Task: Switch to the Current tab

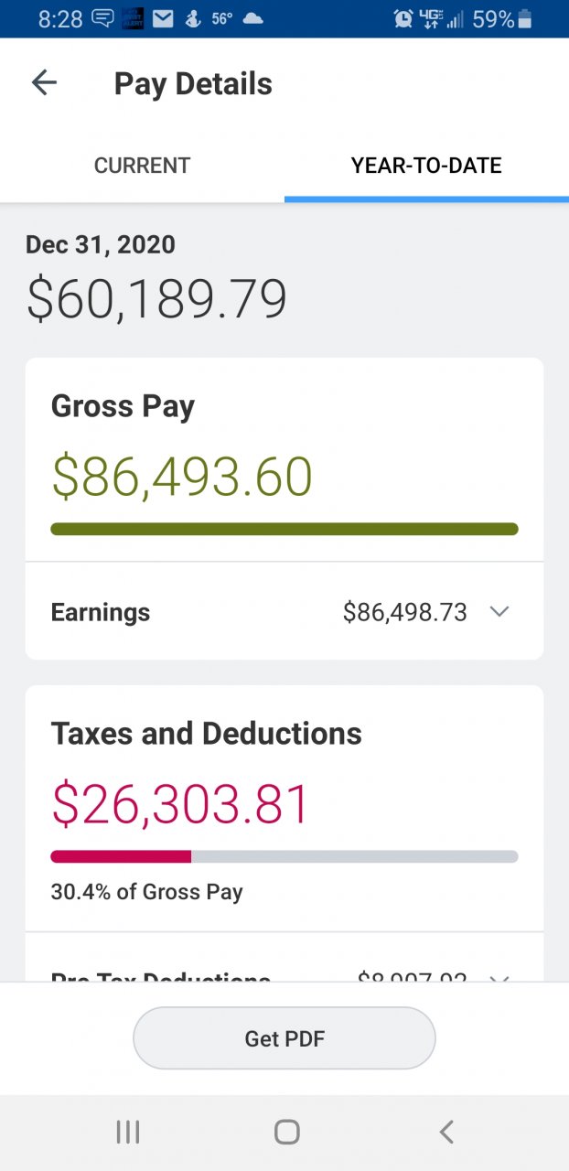Action: point(142,166)
